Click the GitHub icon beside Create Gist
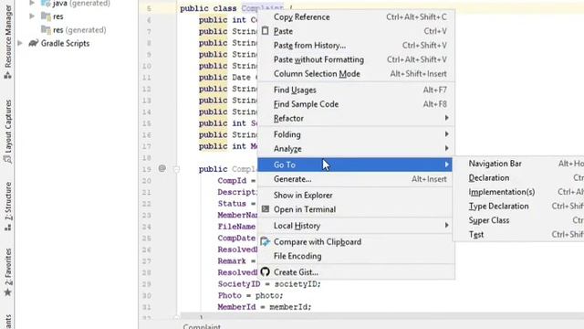The image size is (584, 329). [x=265, y=272]
